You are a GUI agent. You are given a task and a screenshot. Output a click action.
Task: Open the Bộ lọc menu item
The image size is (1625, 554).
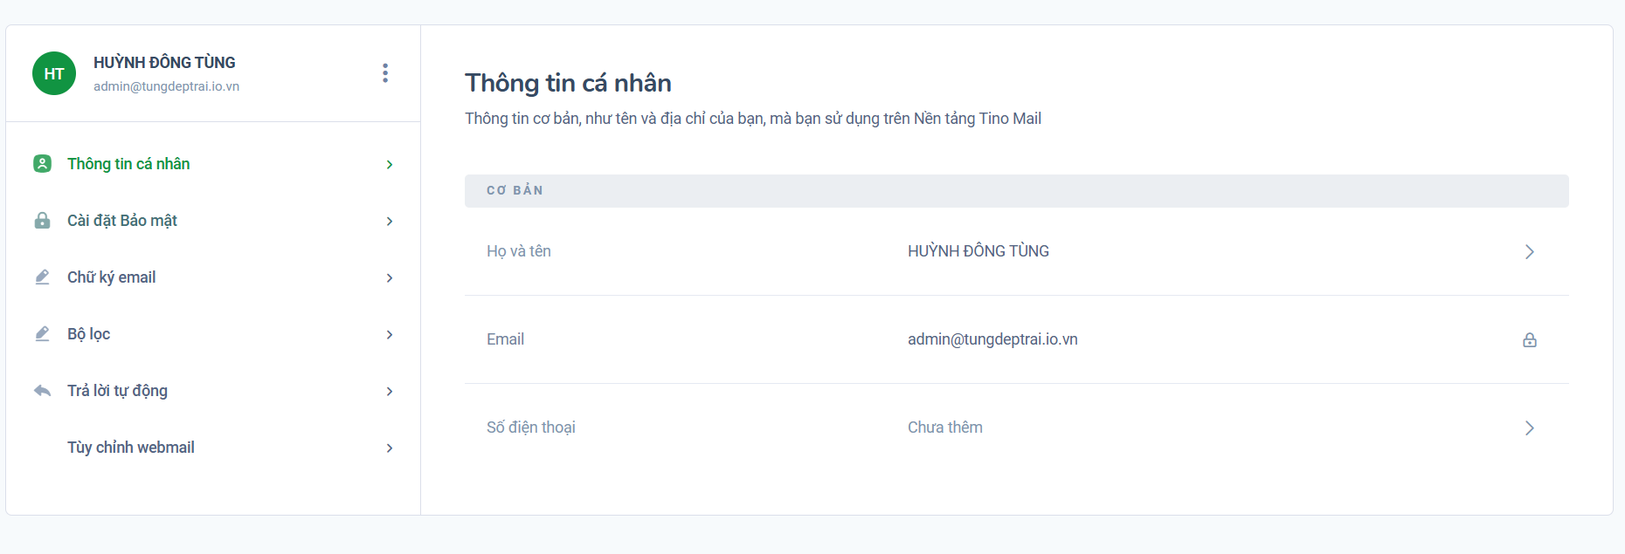coord(89,334)
